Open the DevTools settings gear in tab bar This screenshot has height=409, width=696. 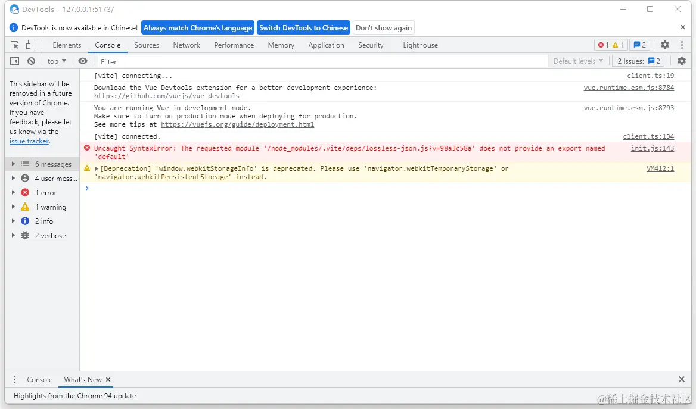click(664, 45)
